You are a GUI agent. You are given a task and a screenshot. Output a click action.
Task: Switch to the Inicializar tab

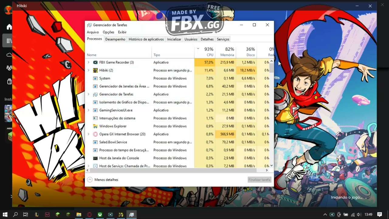174,39
